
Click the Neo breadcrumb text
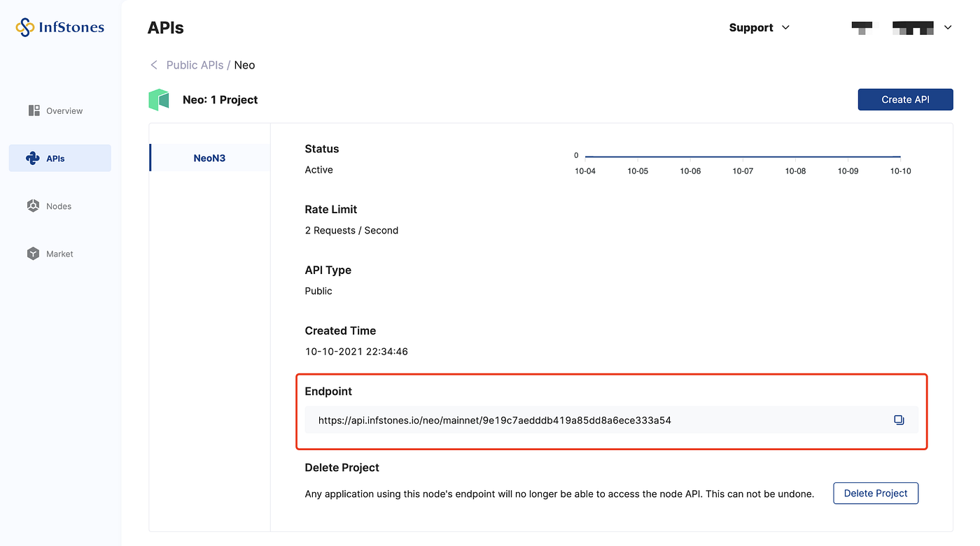244,65
